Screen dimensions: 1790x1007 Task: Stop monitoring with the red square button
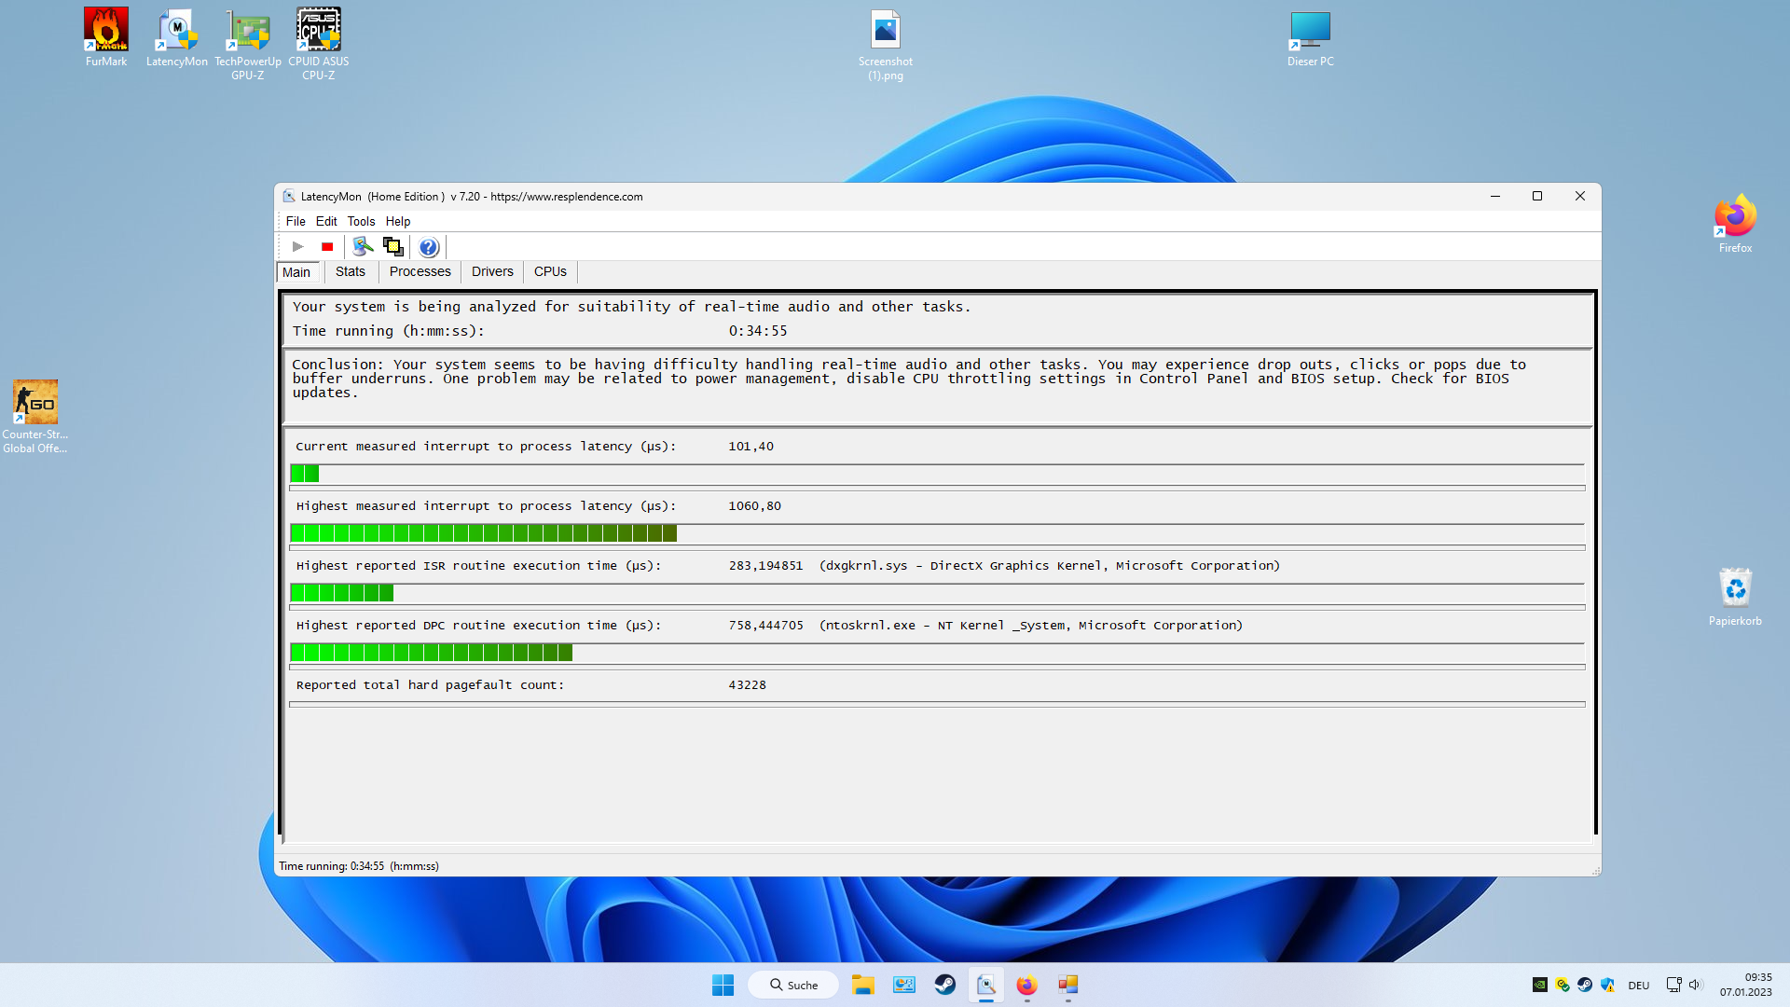[327, 247]
